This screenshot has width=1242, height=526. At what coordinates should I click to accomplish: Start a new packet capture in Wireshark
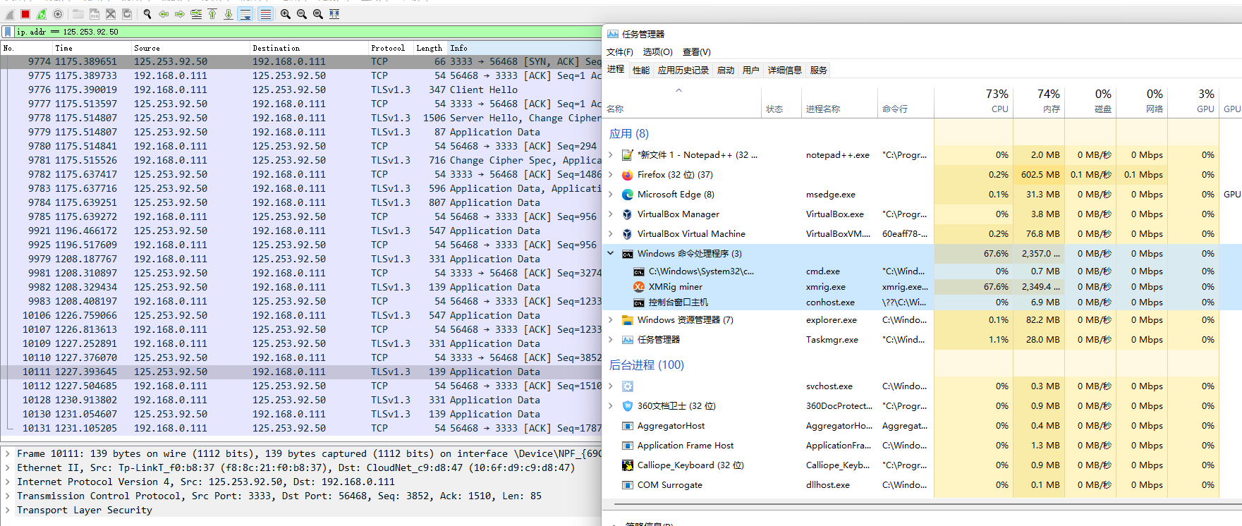click(10, 14)
